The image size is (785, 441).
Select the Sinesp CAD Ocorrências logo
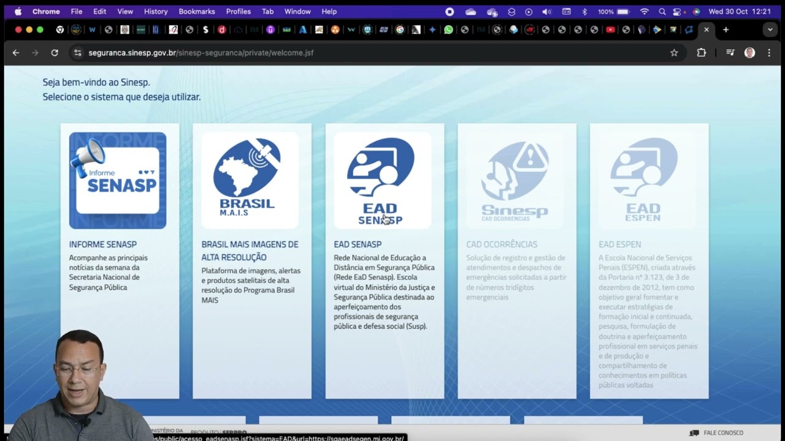coord(515,181)
